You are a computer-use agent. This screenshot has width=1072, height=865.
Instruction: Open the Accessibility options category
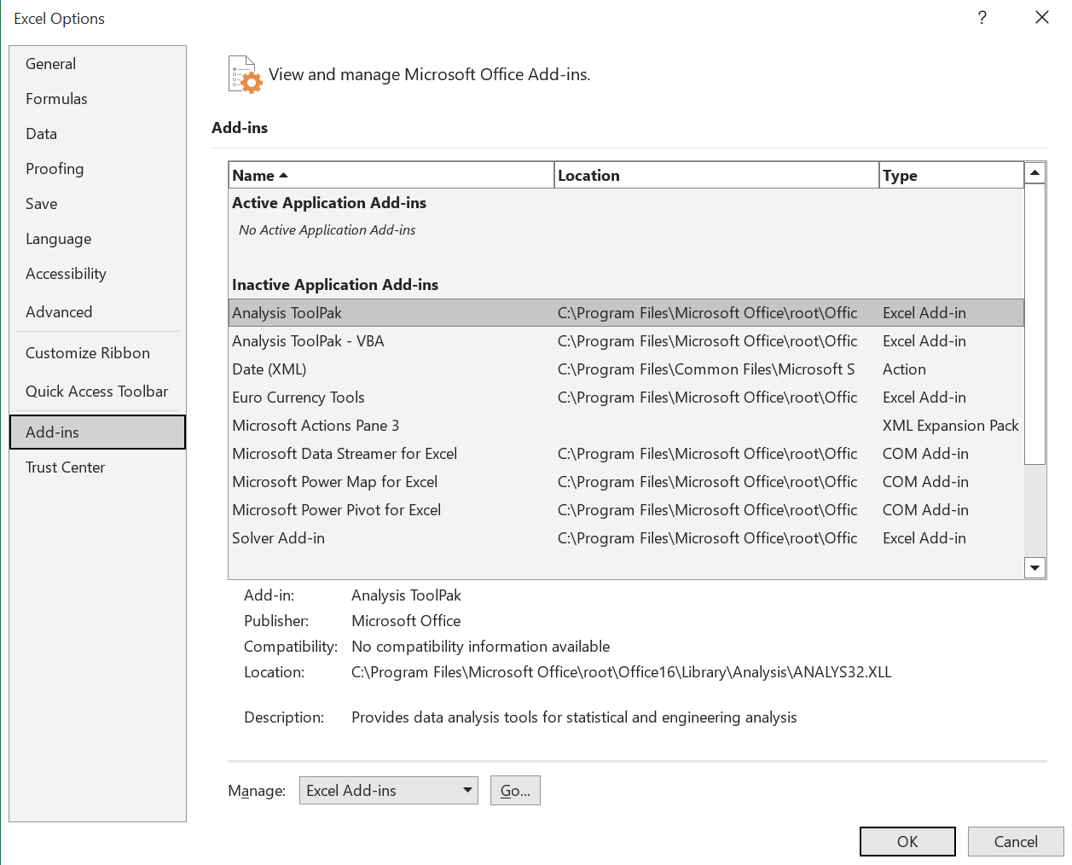click(x=97, y=274)
